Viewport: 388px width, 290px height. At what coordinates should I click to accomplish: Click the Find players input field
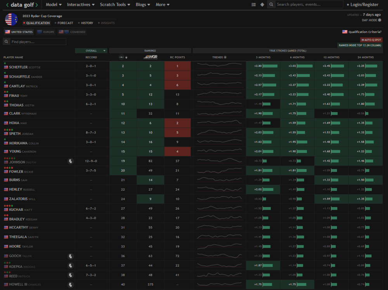[38, 42]
